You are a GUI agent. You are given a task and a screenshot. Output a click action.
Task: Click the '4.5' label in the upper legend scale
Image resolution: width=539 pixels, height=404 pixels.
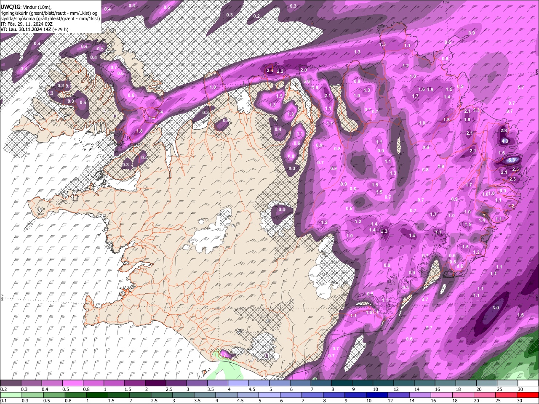(x=252, y=389)
